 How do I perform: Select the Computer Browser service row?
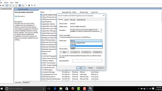[x=48, y=67]
